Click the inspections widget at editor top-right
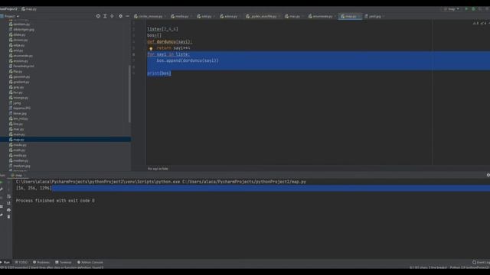This screenshot has height=275, width=490. point(481,23)
